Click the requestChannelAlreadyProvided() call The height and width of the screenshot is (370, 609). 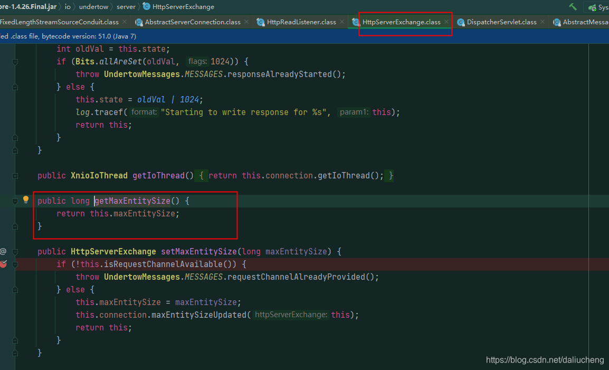coord(301,277)
